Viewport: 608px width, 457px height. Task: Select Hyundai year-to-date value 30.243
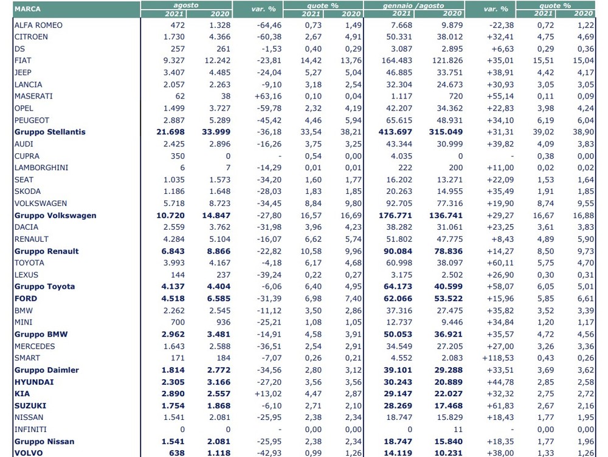pos(398,382)
